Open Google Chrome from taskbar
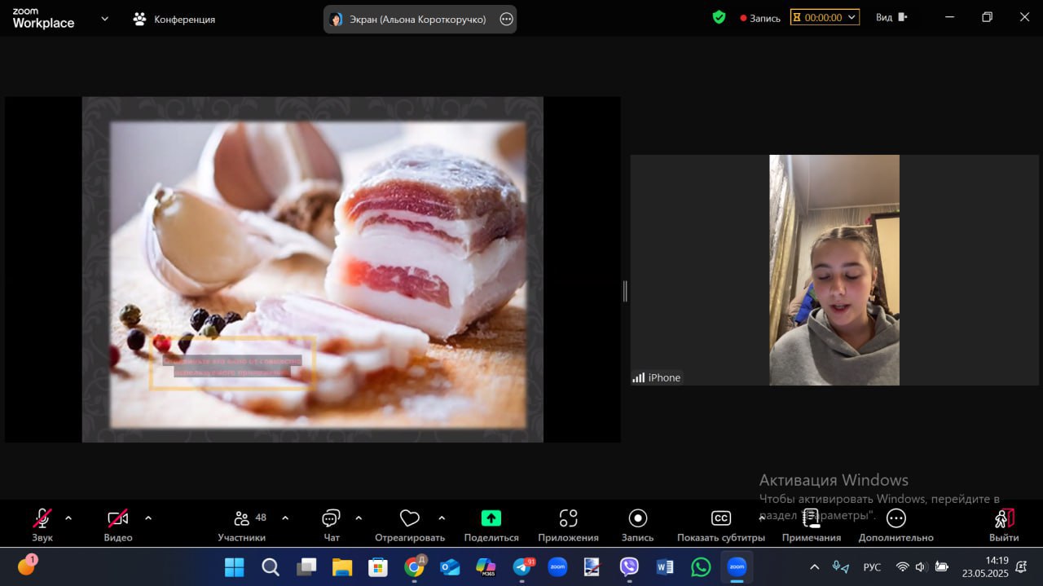Viewport: 1043px width, 586px height. (414, 566)
